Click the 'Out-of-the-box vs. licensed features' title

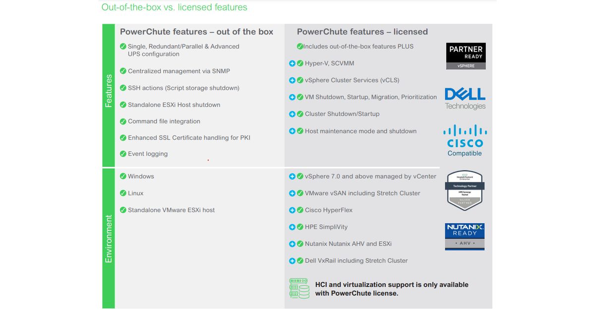point(174,7)
